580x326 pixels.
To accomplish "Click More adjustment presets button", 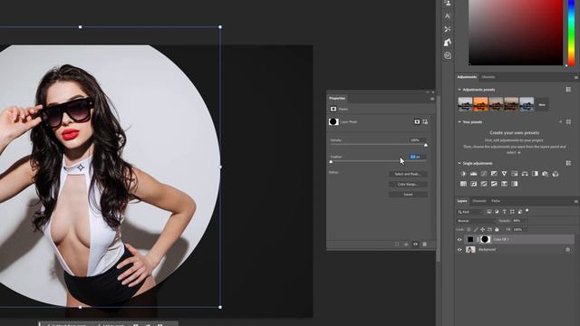I will click(542, 105).
